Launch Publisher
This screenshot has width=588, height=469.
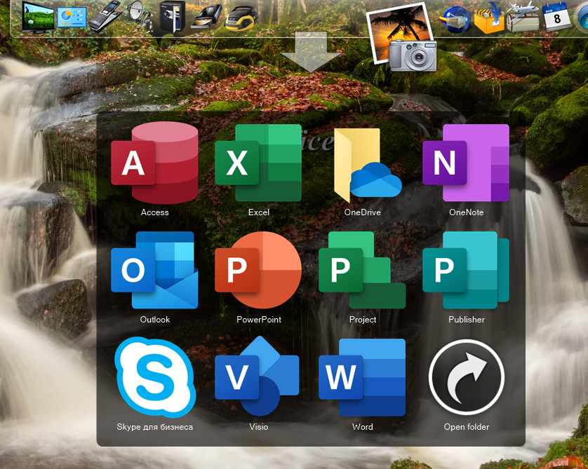coord(466,270)
